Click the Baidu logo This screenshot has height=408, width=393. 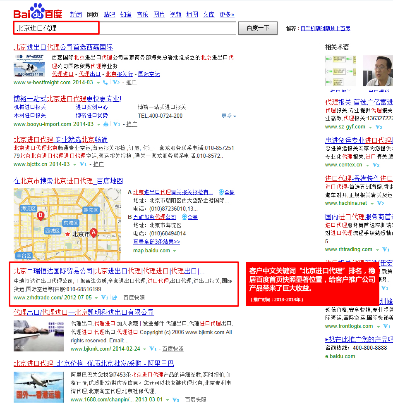(38, 11)
